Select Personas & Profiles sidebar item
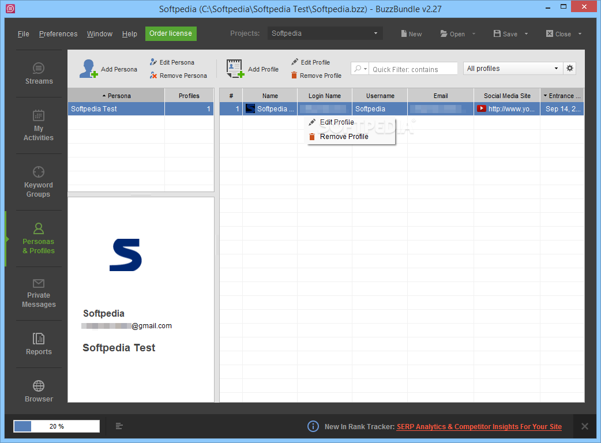601x443 pixels. (39, 238)
